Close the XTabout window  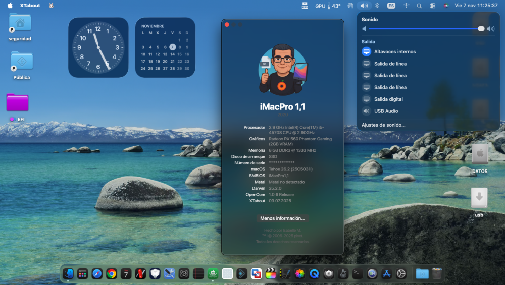[x=227, y=24]
